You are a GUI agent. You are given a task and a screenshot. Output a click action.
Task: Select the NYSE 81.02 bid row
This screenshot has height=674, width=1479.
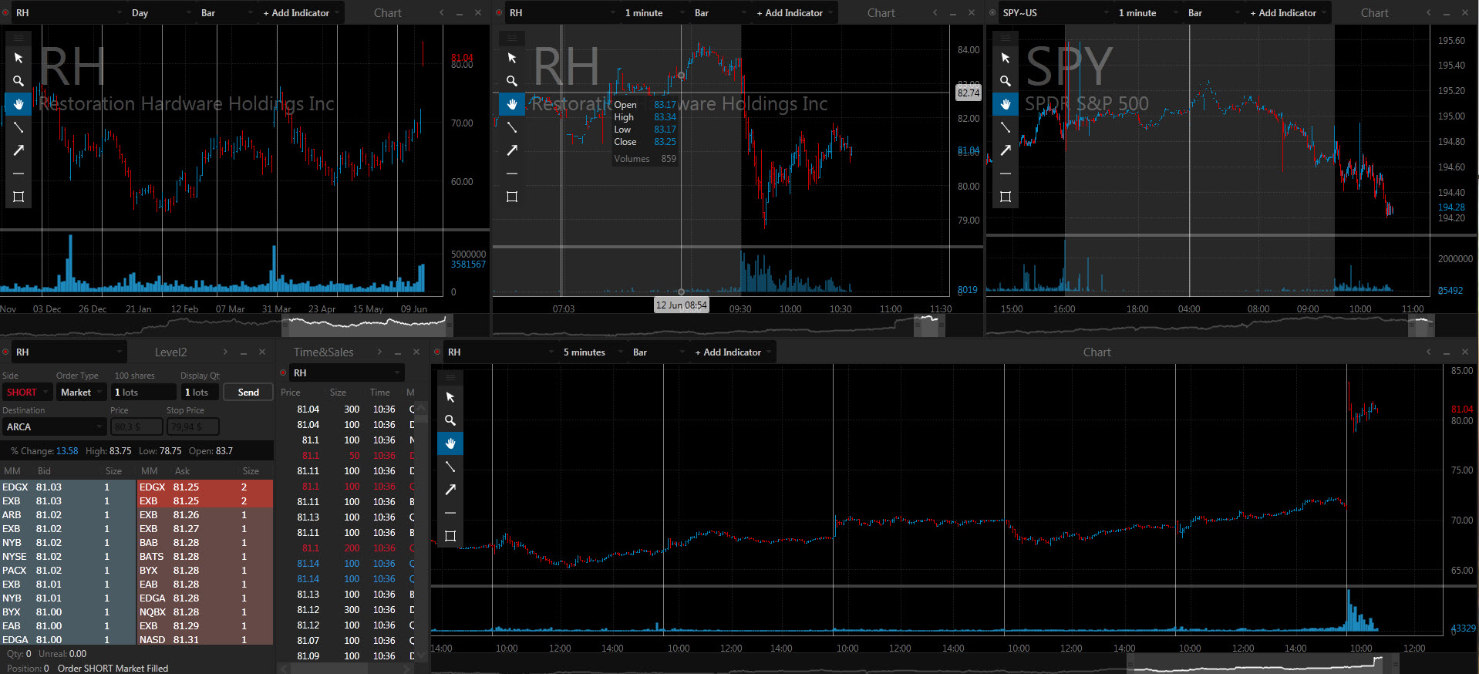click(x=69, y=557)
